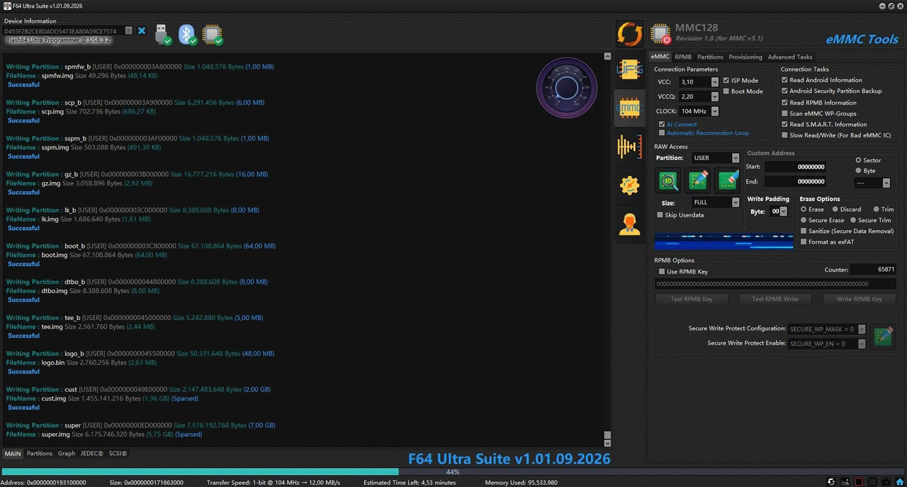This screenshot has height=487, width=907.
Task: Click the F64 app logo in title bar
Action: pos(7,6)
